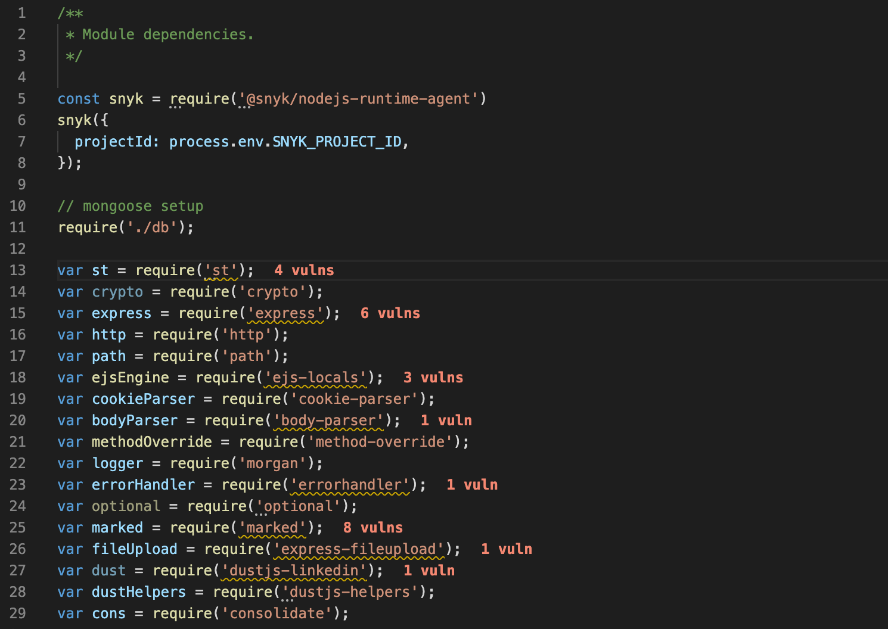Click the '4 vulns' annotation after st

[x=304, y=270]
